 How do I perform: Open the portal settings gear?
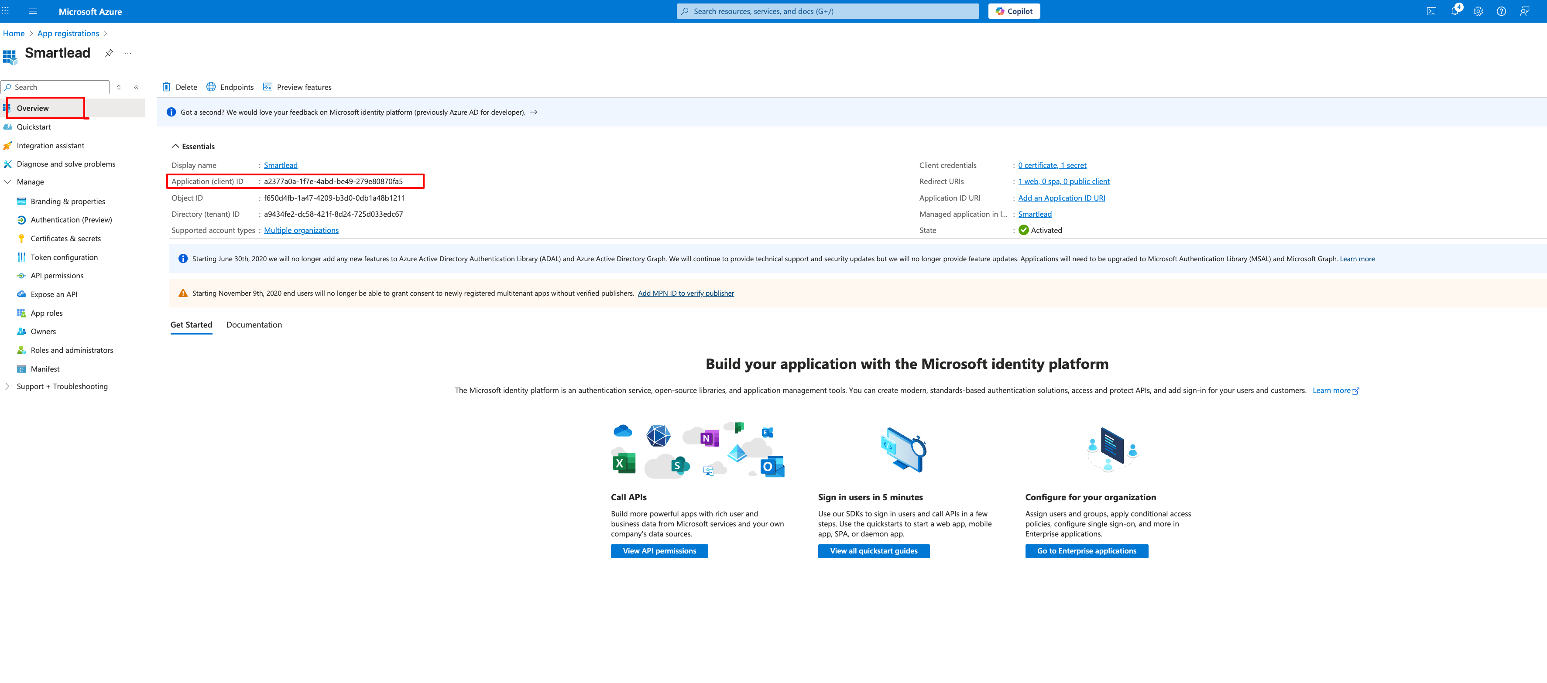(1478, 11)
